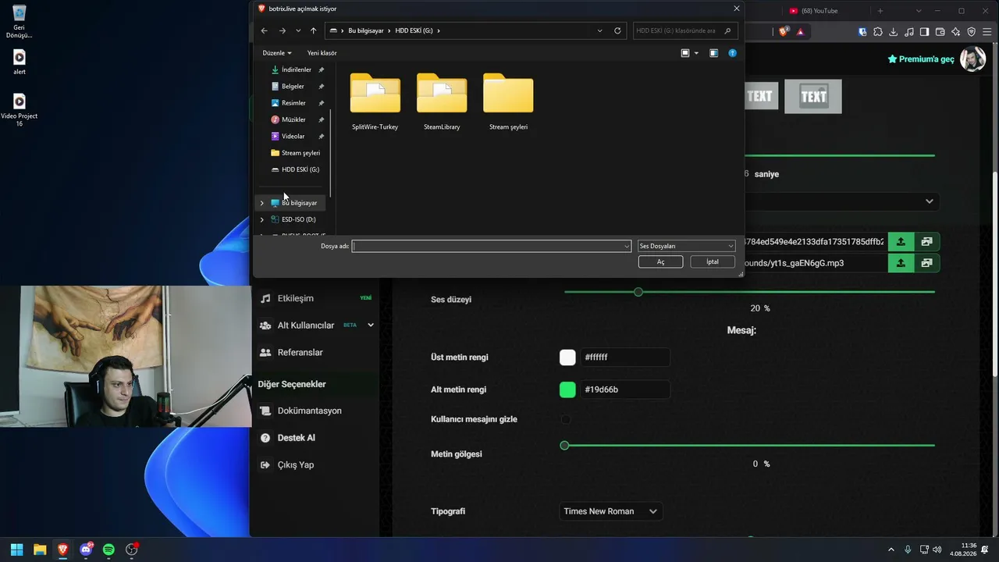This screenshot has width=999, height=562.
Task: Go back in the file dialog
Action: point(264,30)
